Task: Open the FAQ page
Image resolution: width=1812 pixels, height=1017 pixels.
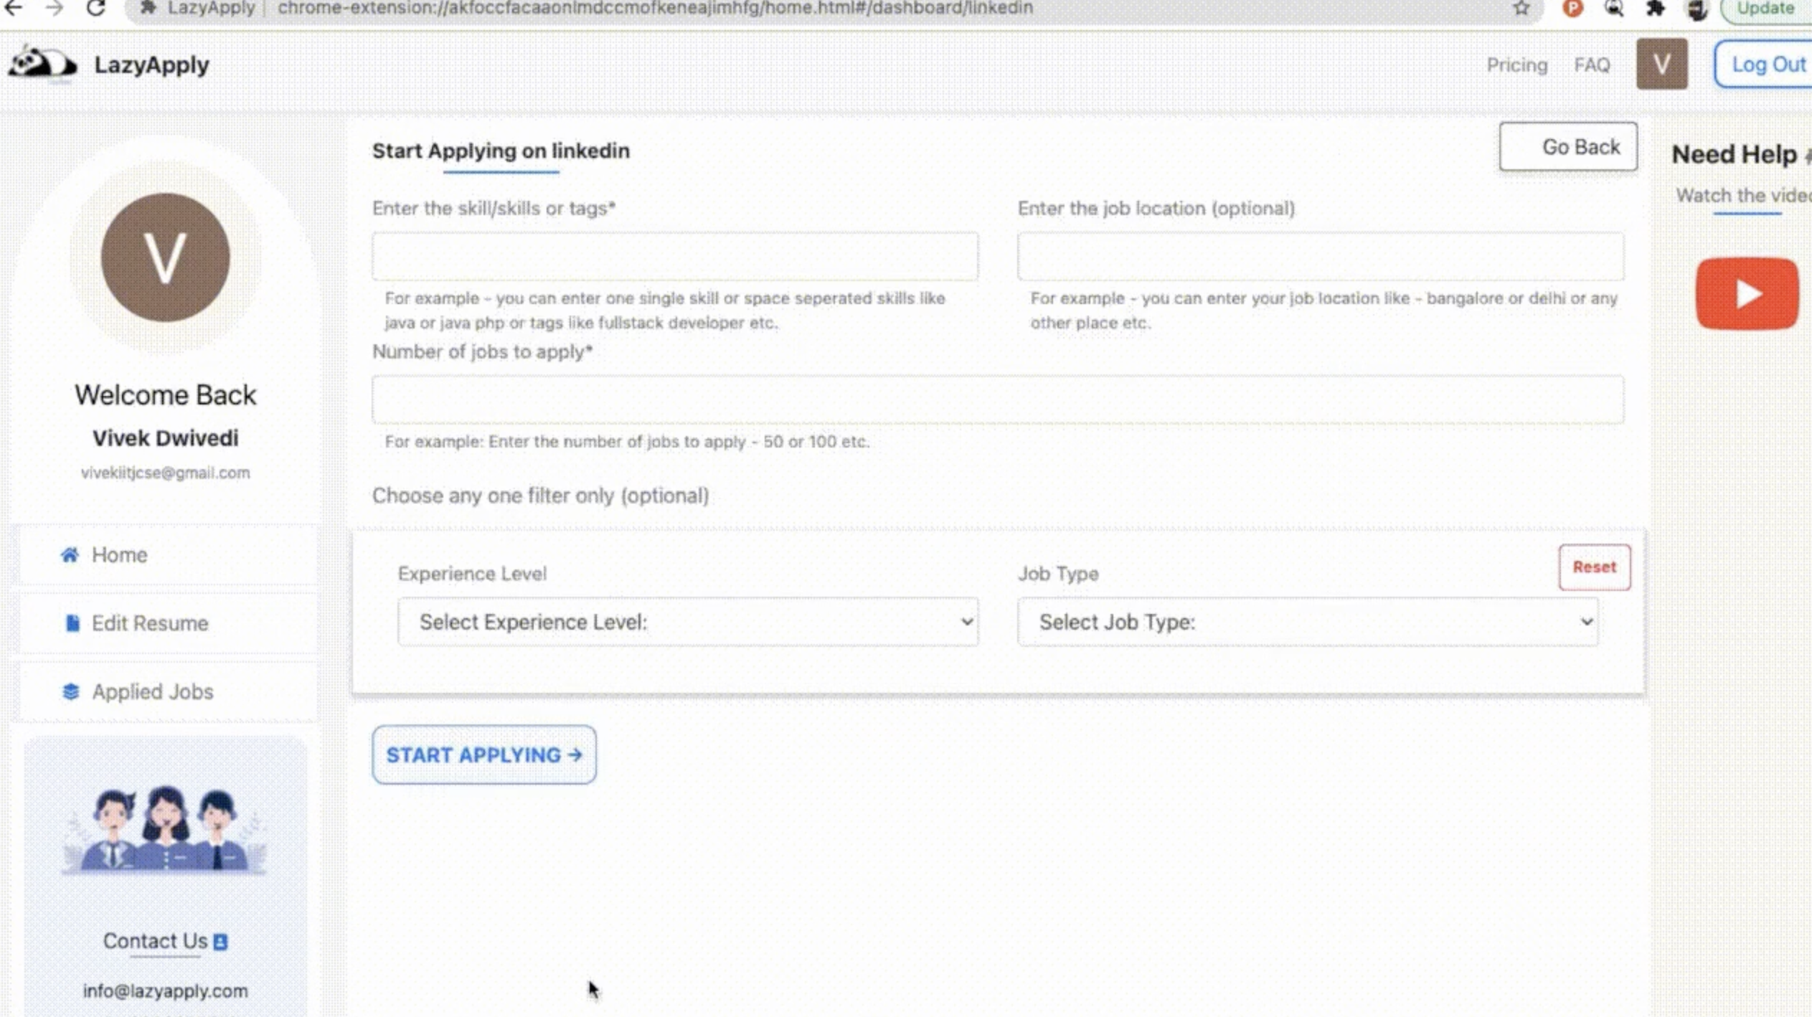Action: (x=1592, y=65)
